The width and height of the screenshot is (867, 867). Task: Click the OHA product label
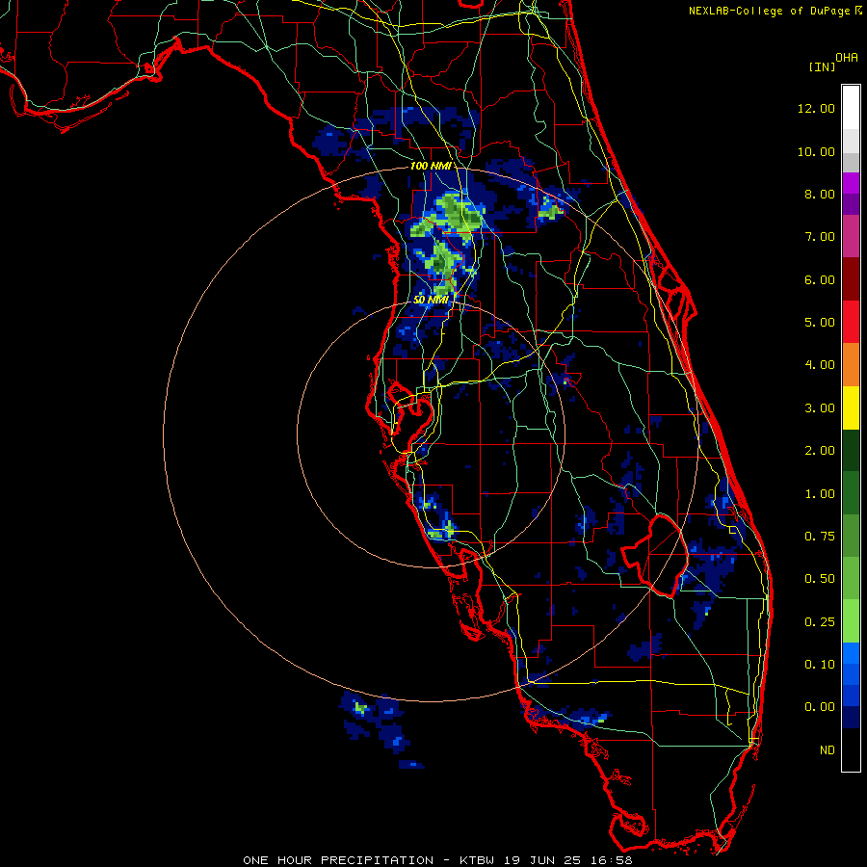click(847, 58)
